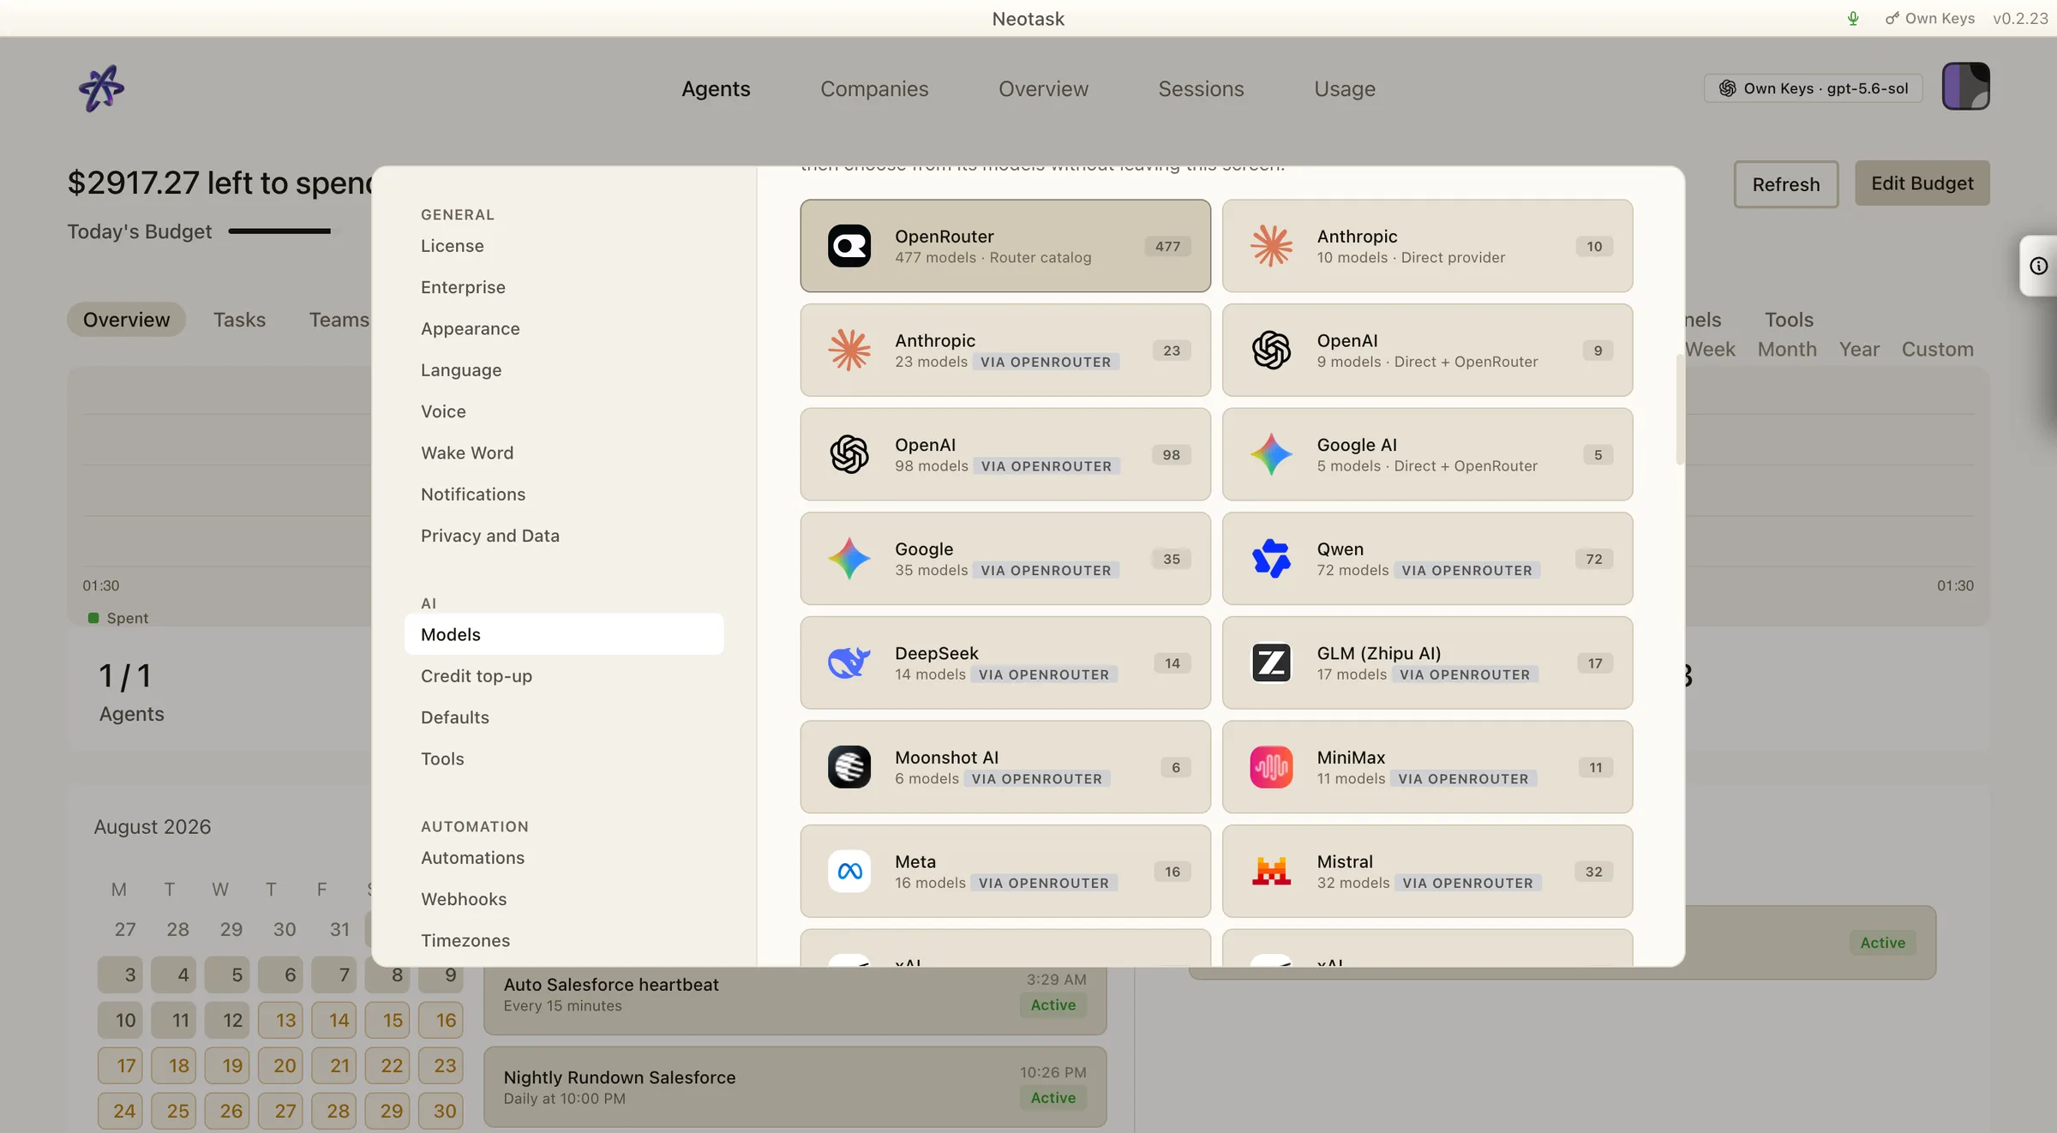2057x1133 pixels.
Task: Switch to the Sessions tab
Action: point(1201,88)
